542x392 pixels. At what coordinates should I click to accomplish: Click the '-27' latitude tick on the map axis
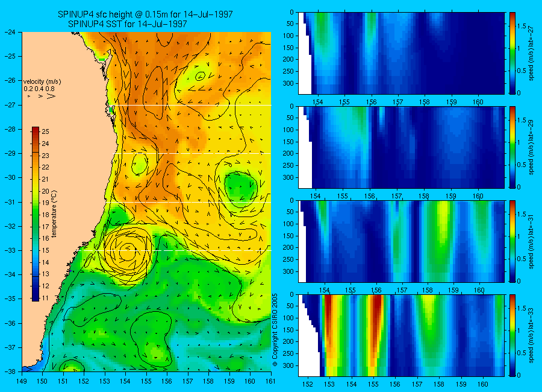click(10, 104)
